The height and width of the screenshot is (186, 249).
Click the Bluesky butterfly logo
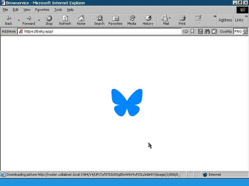pos(127,103)
